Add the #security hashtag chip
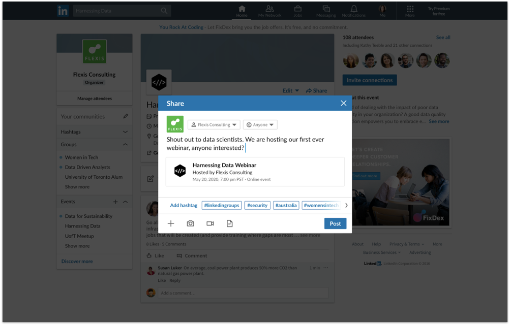This screenshot has width=510, height=325. click(x=257, y=205)
